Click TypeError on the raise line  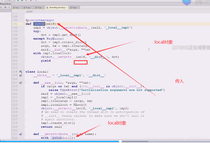click(x=69, y=90)
